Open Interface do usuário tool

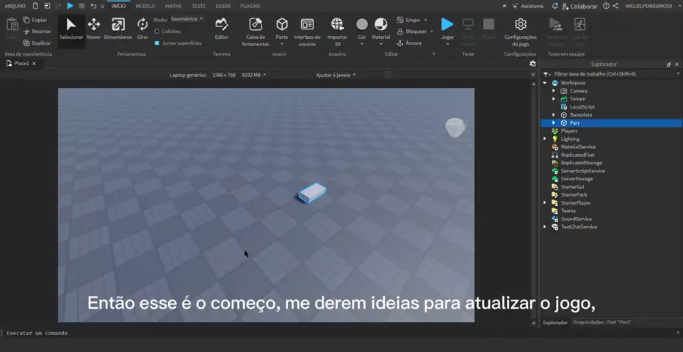307,29
